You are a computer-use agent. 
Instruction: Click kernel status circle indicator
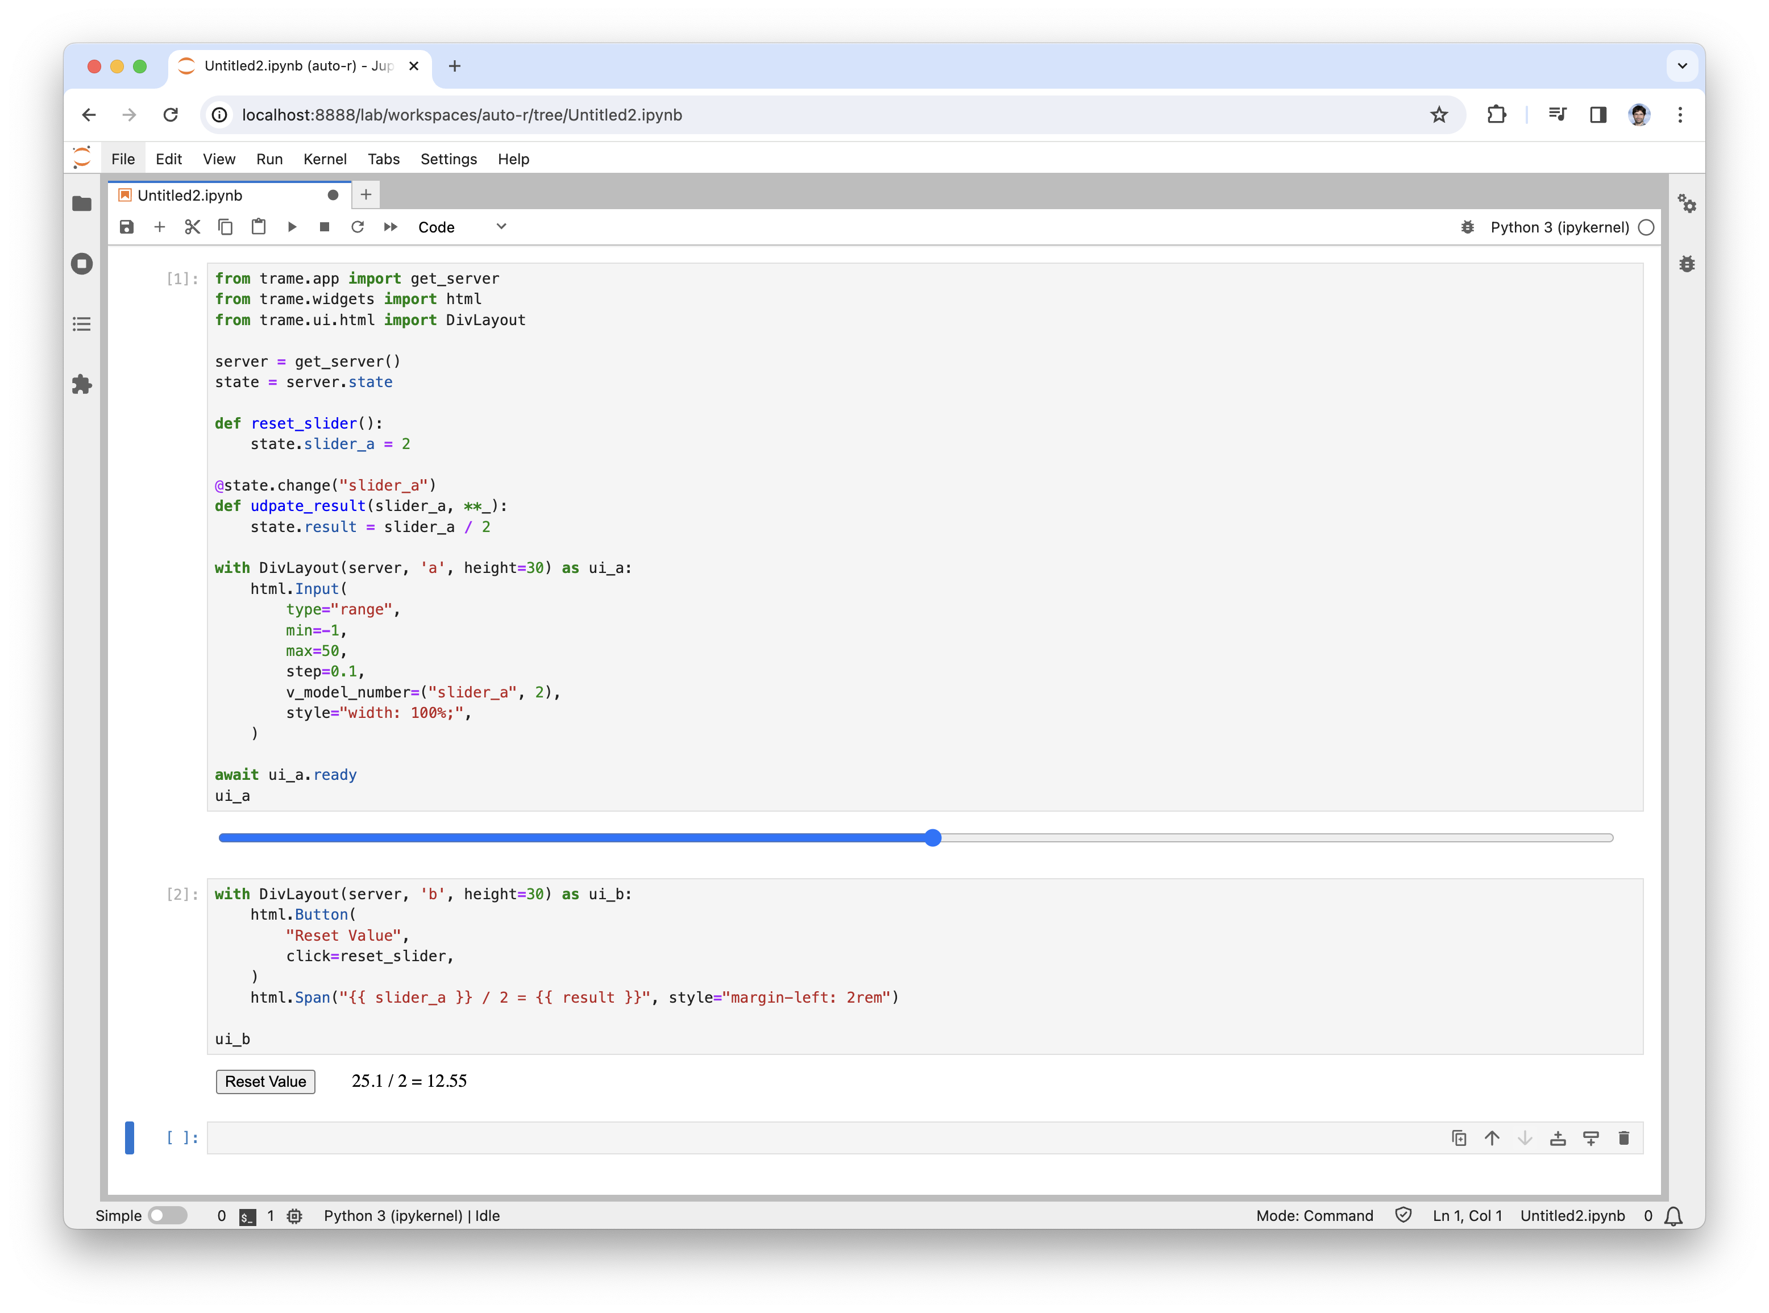tap(1647, 227)
